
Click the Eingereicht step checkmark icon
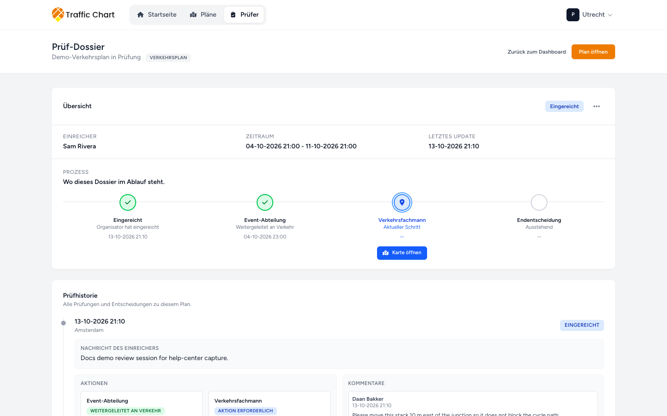point(128,202)
